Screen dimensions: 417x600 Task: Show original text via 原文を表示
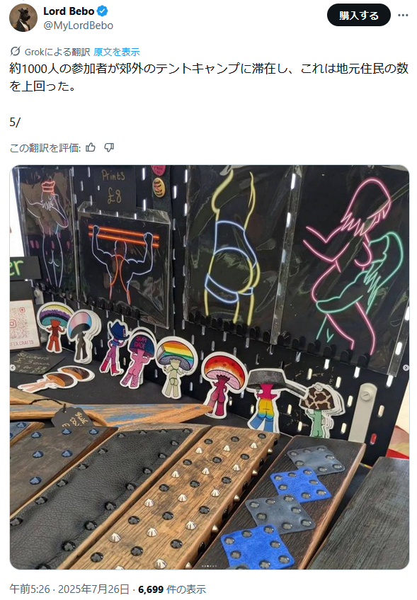coord(117,52)
